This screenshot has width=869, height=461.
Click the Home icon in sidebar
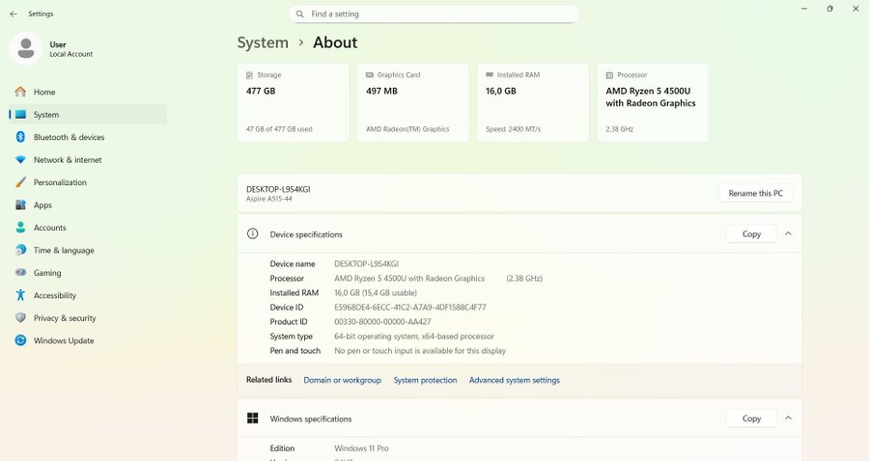click(x=20, y=92)
